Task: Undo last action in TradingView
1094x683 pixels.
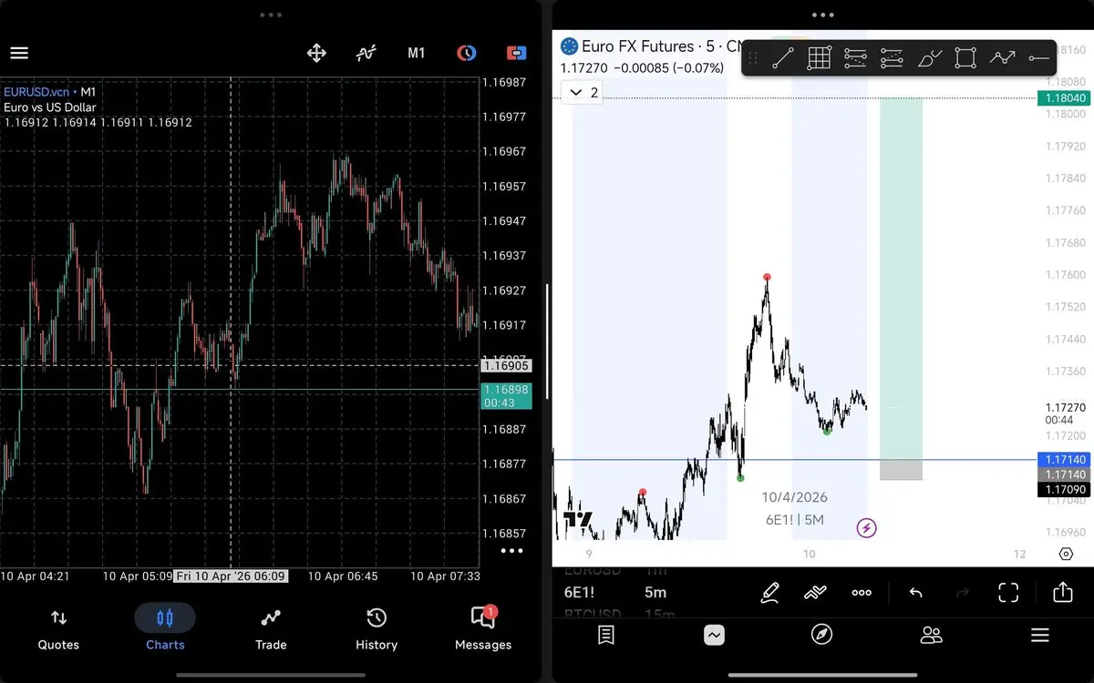Action: click(x=916, y=593)
